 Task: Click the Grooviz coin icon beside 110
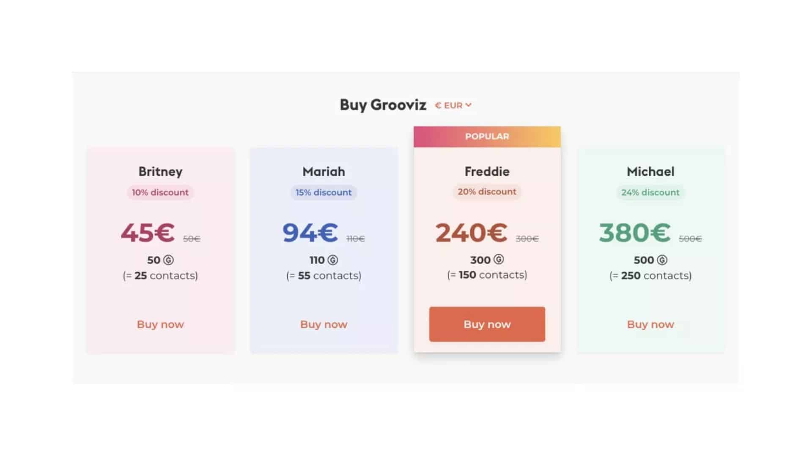[x=333, y=260]
